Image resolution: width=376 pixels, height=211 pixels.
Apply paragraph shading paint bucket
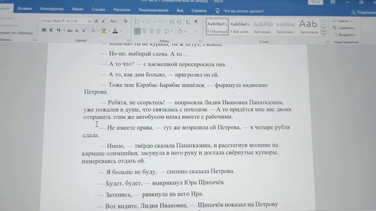click(x=180, y=31)
